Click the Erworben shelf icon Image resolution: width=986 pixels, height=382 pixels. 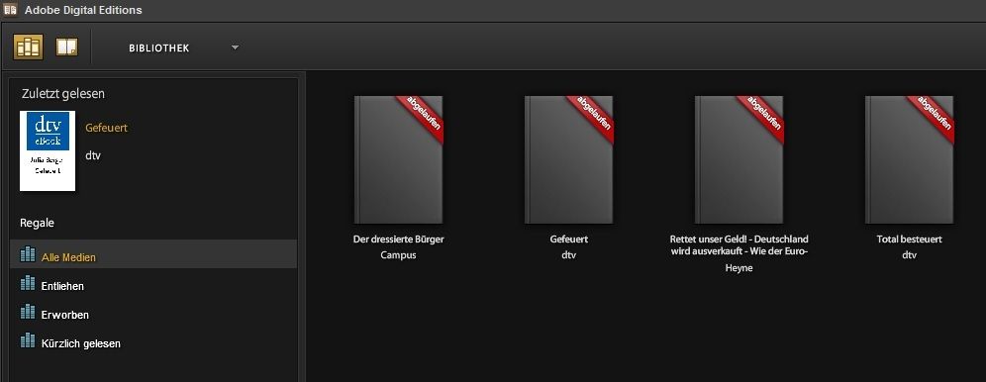(28, 312)
